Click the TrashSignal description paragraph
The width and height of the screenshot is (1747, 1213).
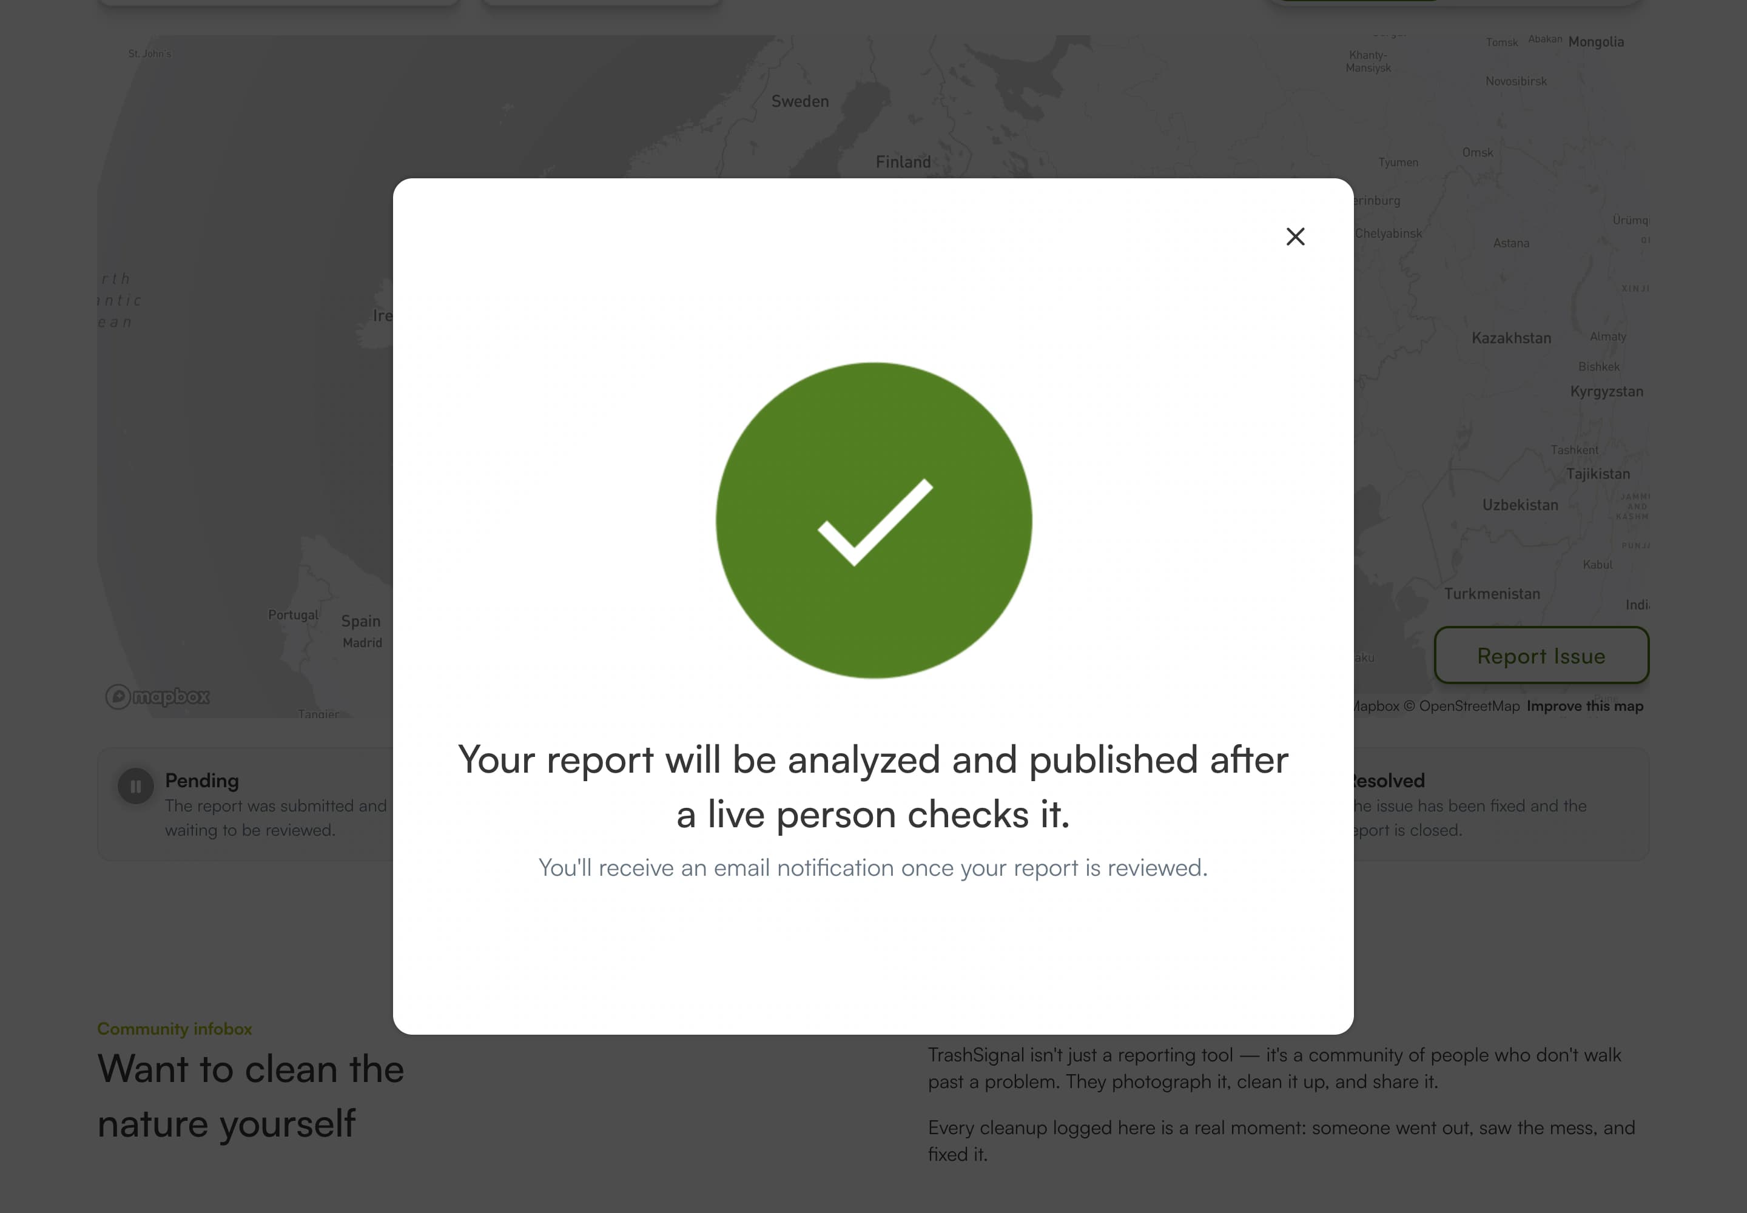point(1274,1068)
